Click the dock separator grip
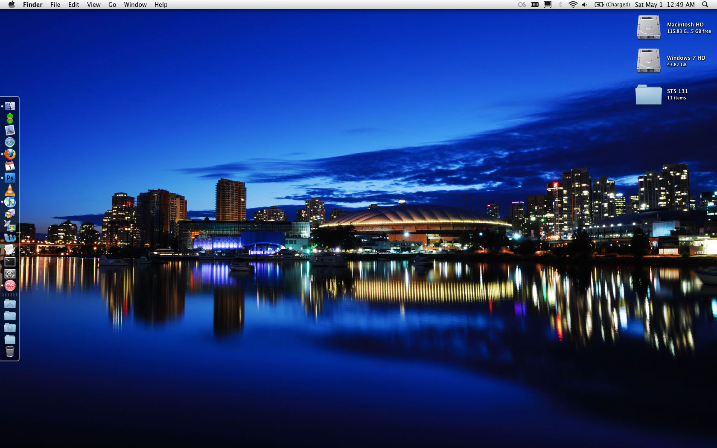Viewport: 717px width, 448px height. tap(10, 295)
